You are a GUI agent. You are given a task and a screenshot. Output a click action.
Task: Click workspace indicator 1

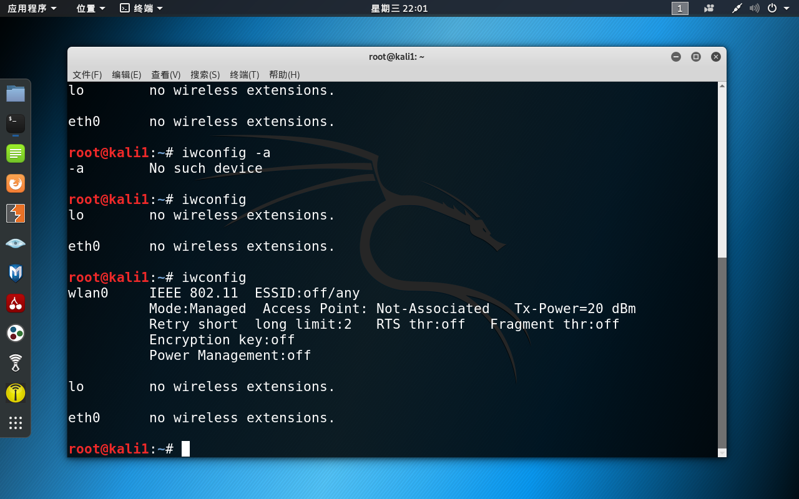point(680,8)
